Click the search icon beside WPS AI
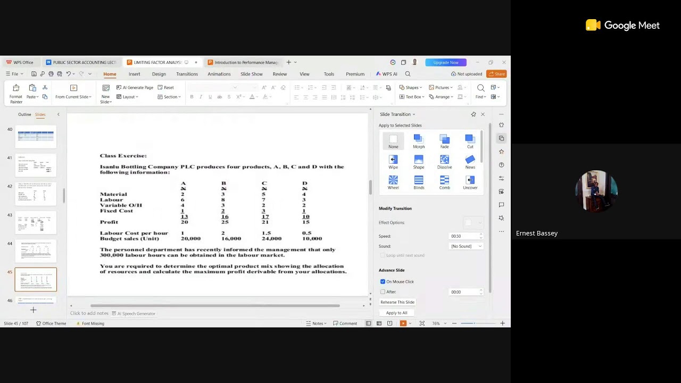The height and width of the screenshot is (383, 681). [x=408, y=74]
